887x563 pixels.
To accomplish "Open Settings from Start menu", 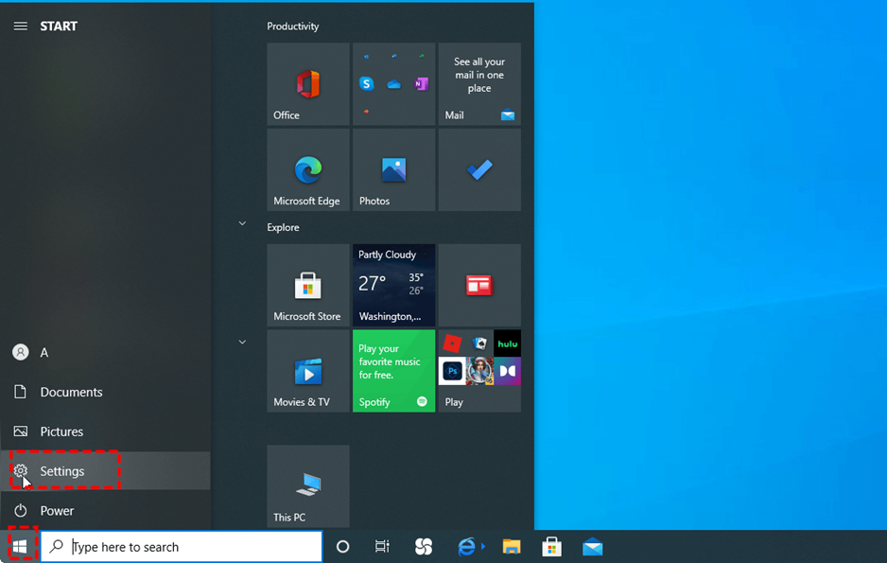I will click(62, 471).
